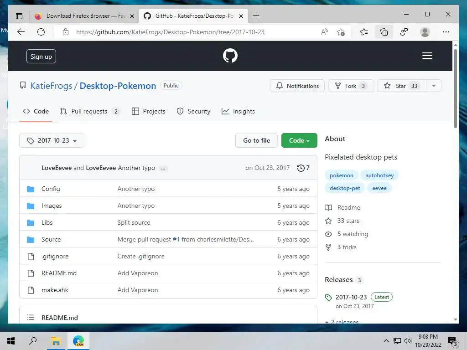The image size is (467, 350).
Task: Open the notification center
Action: [452, 341]
